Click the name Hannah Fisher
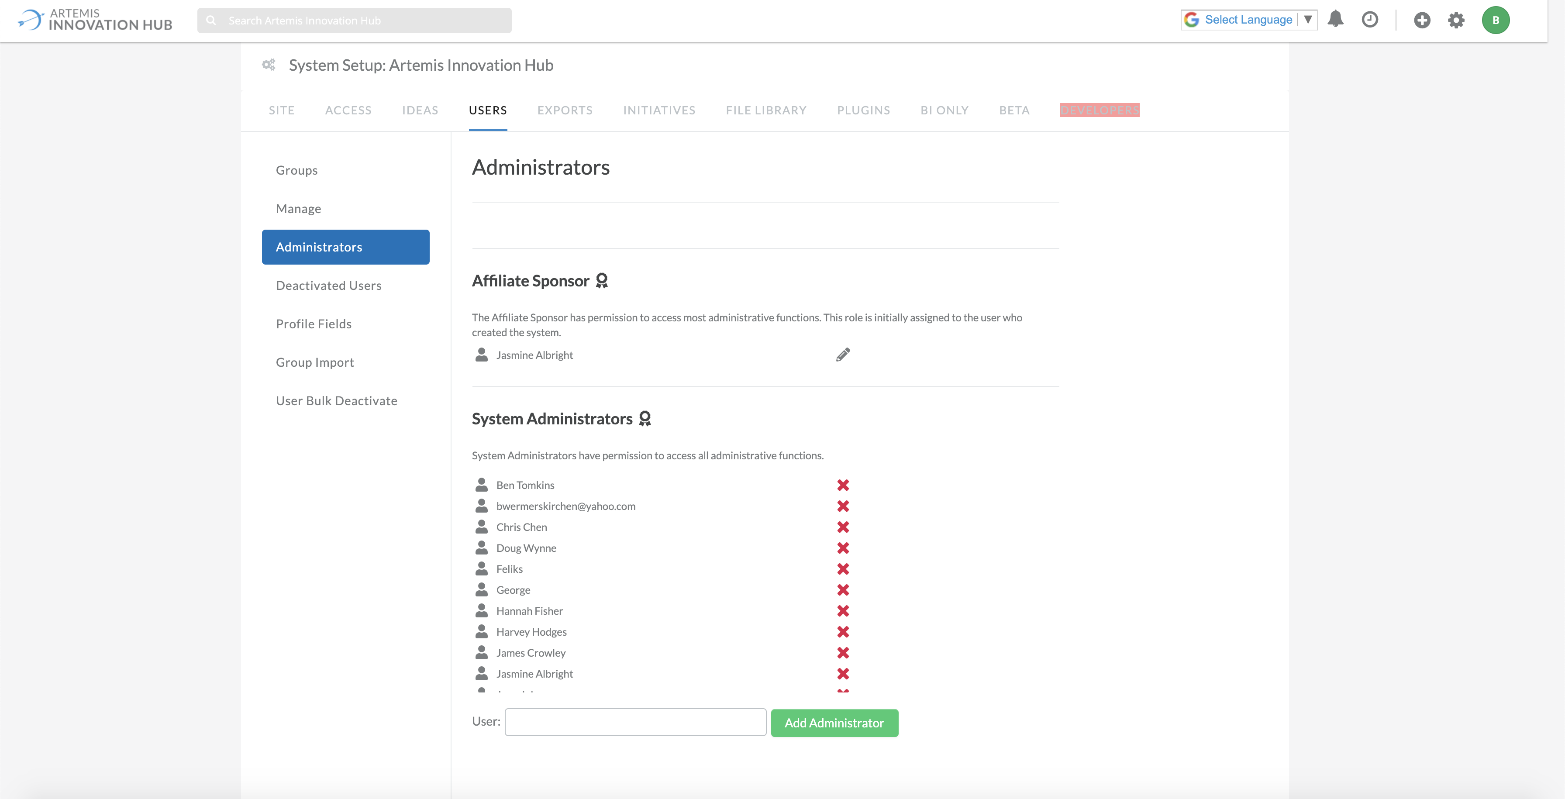Image resolution: width=1565 pixels, height=799 pixels. (529, 611)
